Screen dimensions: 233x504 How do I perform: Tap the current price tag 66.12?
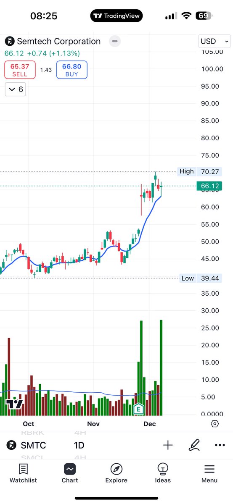pos(210,186)
